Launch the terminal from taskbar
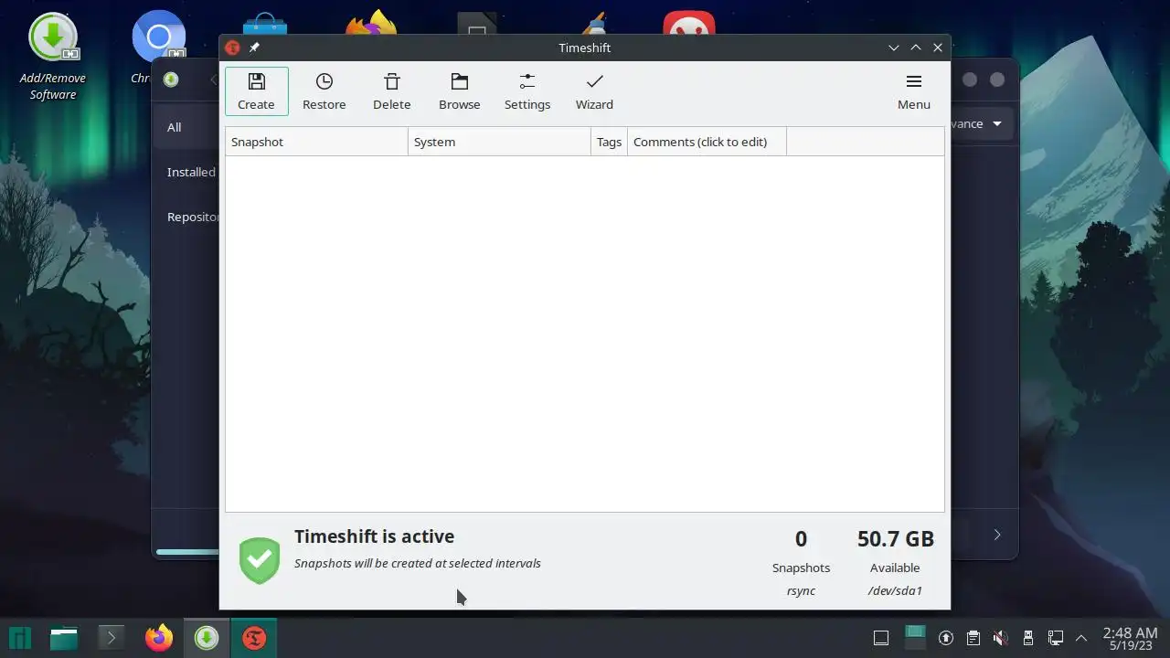Viewport: 1170px width, 658px height. point(112,637)
